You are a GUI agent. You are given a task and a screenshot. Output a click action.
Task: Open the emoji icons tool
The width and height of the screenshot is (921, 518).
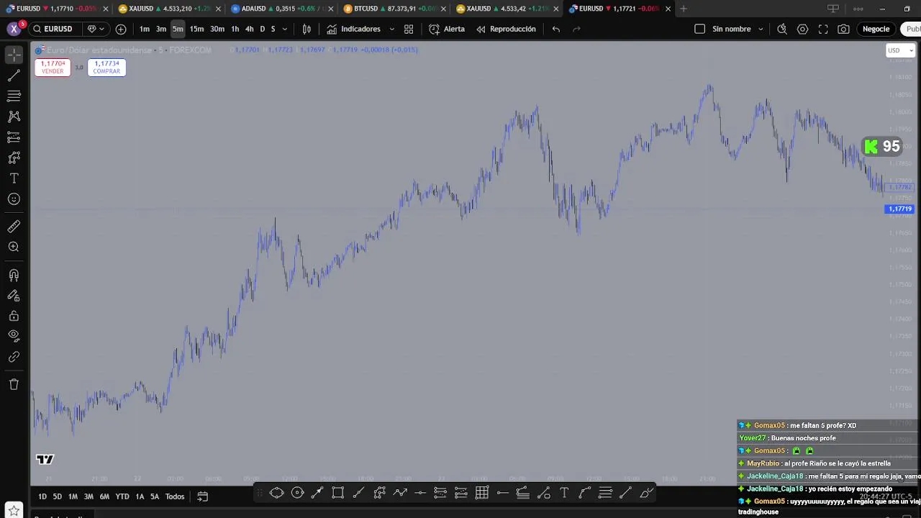click(14, 199)
